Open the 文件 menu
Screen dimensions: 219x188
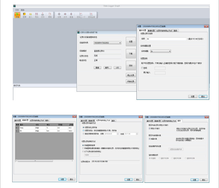17,10
